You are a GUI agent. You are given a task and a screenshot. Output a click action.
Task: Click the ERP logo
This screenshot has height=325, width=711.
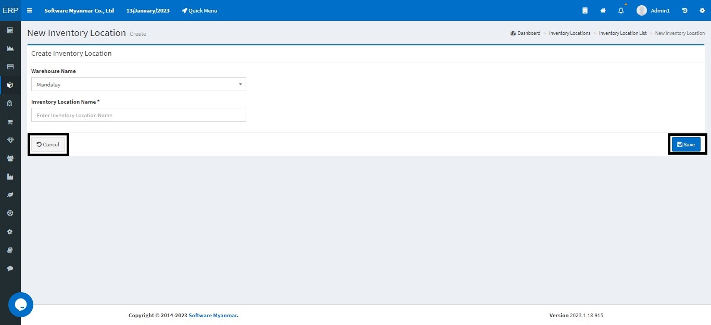(x=10, y=10)
